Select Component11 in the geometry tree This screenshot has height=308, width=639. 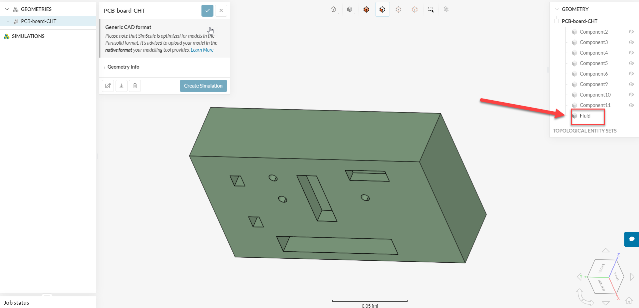point(595,105)
